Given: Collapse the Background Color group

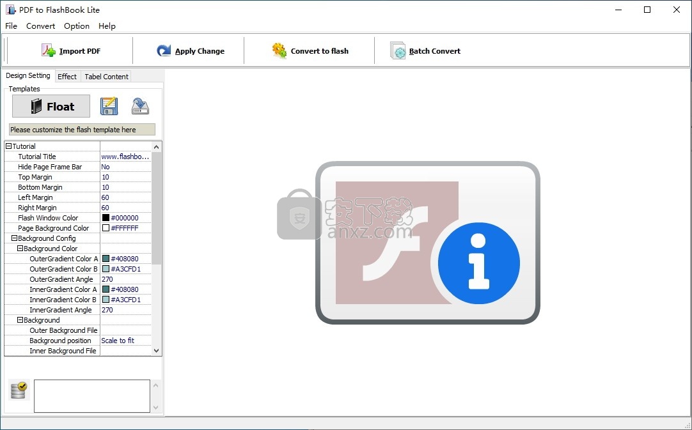Looking at the screenshot, I should pyautogui.click(x=20, y=249).
